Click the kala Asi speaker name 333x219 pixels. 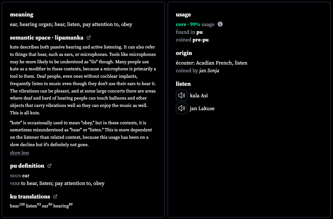click(199, 95)
